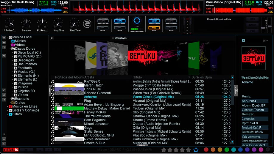
Task: Click the plus button in bottom toolbar
Action: coord(49,150)
